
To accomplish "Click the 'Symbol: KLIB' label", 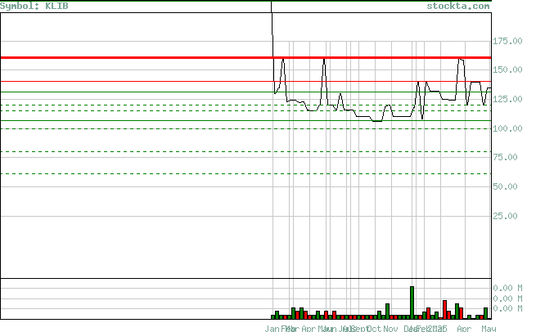I will [34, 6].
